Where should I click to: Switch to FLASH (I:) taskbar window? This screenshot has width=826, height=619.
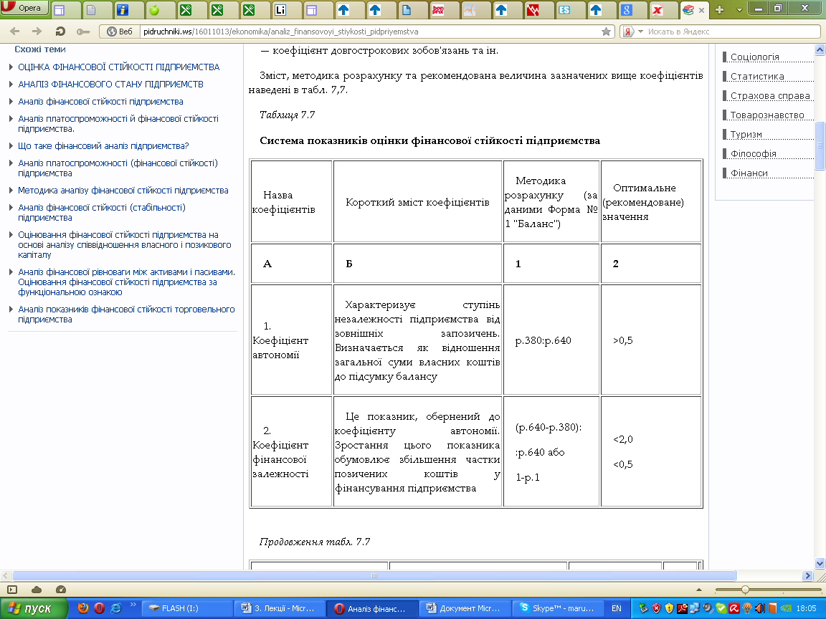[x=187, y=608]
